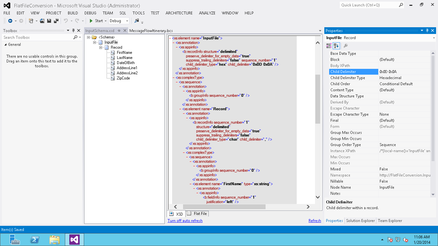
Task: Switch to MessageFlowItinerary.bcs tab
Action: point(151,31)
